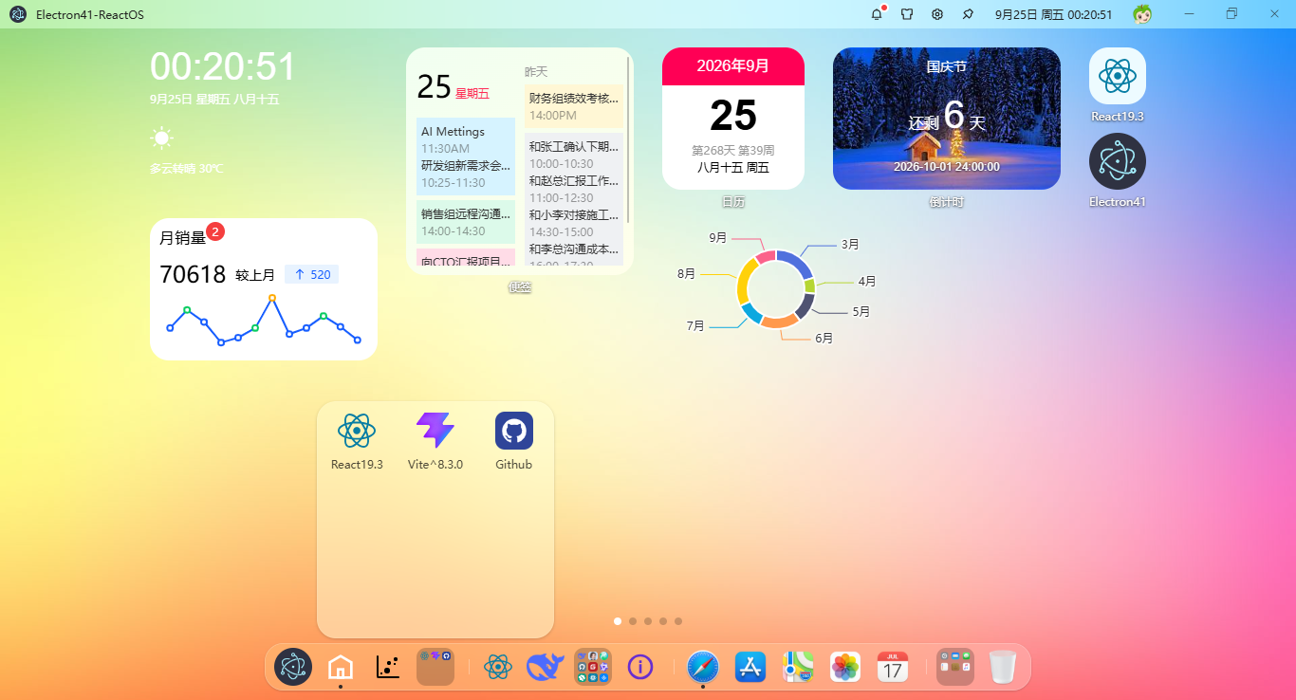
Task: Open the user avatar menu
Action: (x=1143, y=14)
